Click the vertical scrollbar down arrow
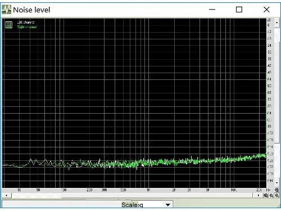The width and height of the screenshot is (281, 211). tap(277, 183)
